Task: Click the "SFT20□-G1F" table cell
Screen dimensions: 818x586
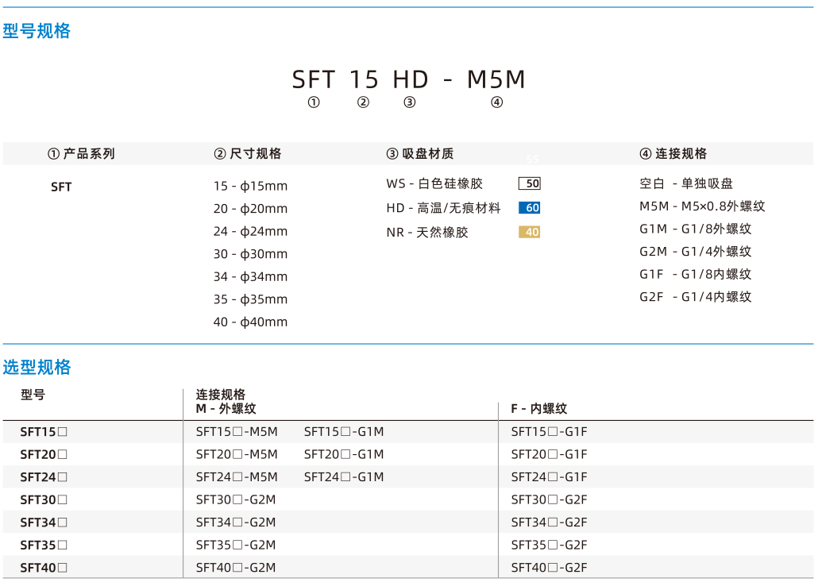Action: (x=549, y=454)
